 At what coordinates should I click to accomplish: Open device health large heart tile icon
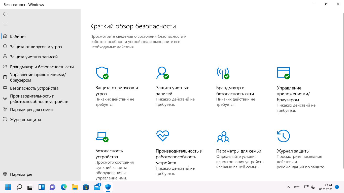point(162,136)
